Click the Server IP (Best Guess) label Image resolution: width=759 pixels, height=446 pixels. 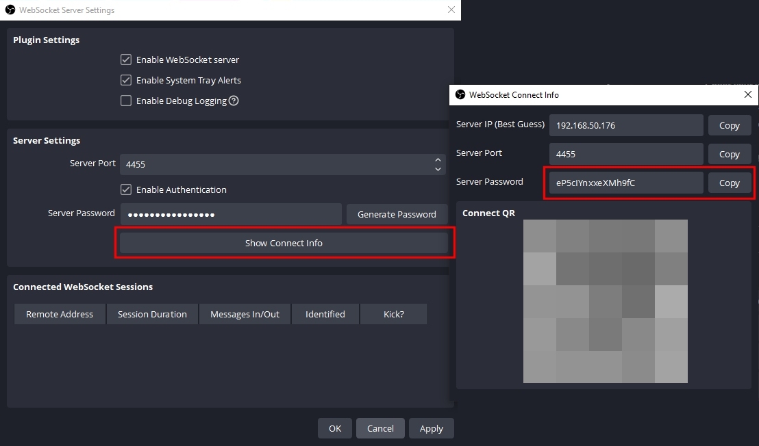click(x=500, y=124)
